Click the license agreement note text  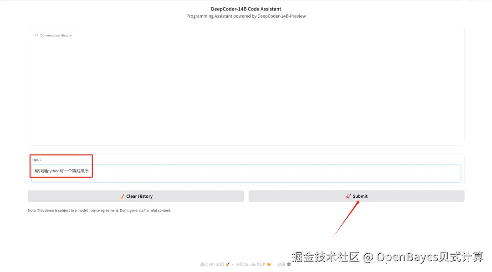(x=99, y=210)
